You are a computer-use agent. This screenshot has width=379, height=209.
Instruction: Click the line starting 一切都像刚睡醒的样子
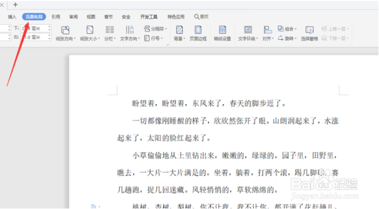[x=235, y=121]
